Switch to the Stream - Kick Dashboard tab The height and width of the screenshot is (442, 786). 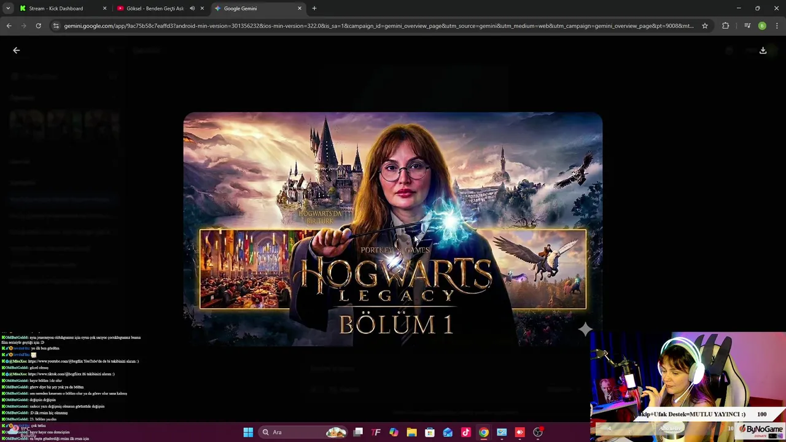[x=56, y=9]
